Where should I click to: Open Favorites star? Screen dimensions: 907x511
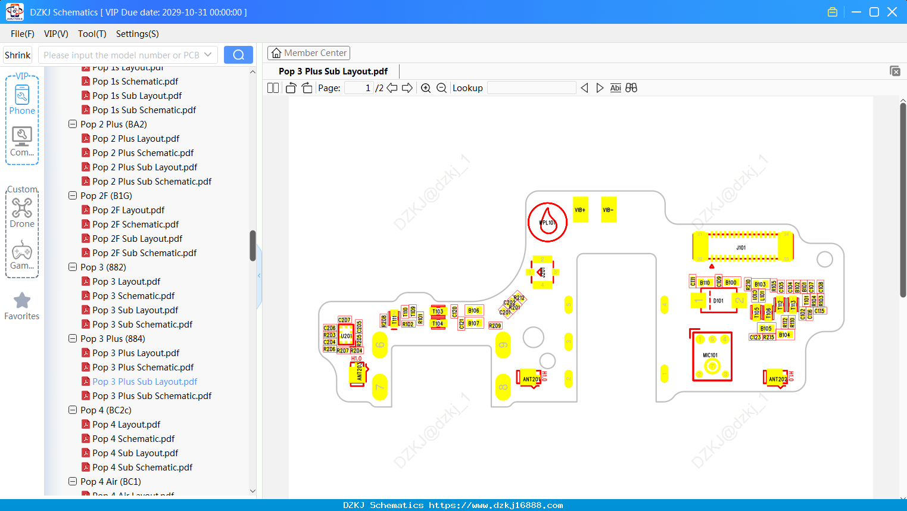(x=22, y=306)
